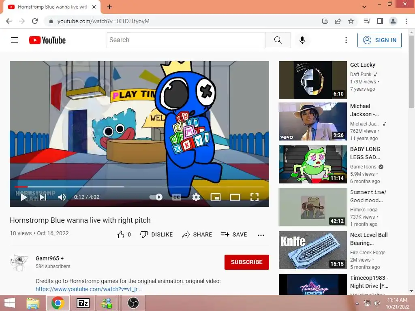Screen dimensions: 415x311
Task: Open Michael Jackson video thumbnail
Action: coord(313,121)
